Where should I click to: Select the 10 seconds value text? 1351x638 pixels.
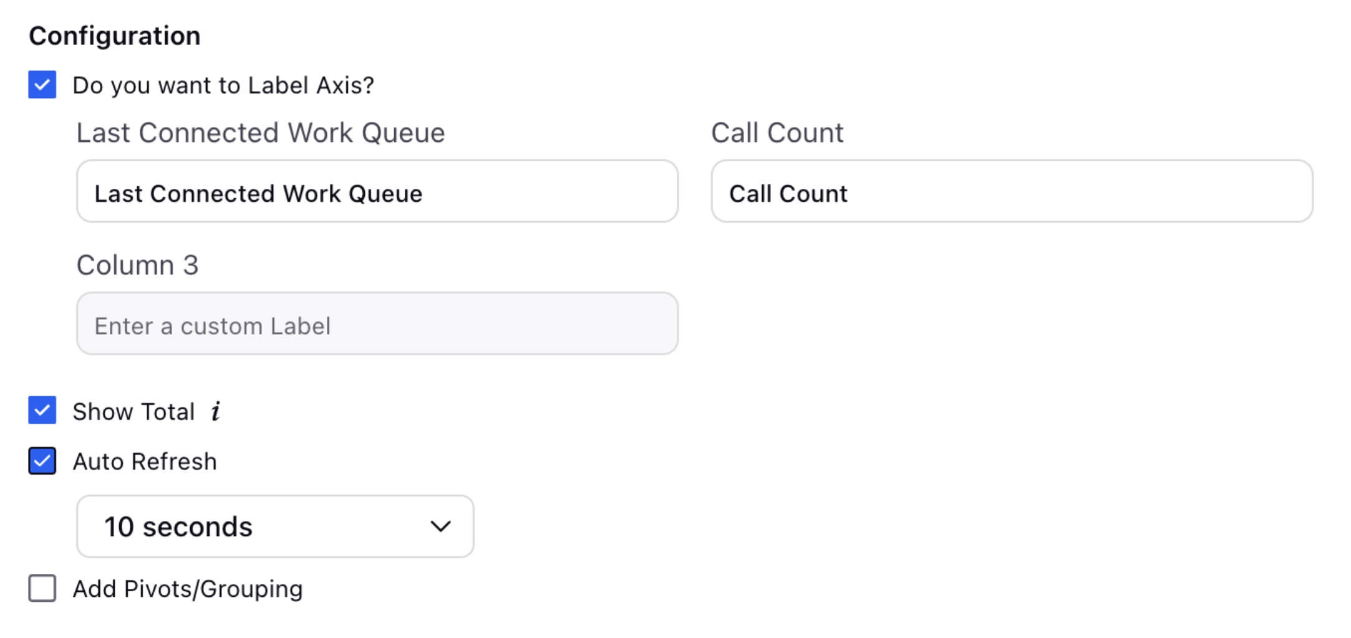pos(178,527)
